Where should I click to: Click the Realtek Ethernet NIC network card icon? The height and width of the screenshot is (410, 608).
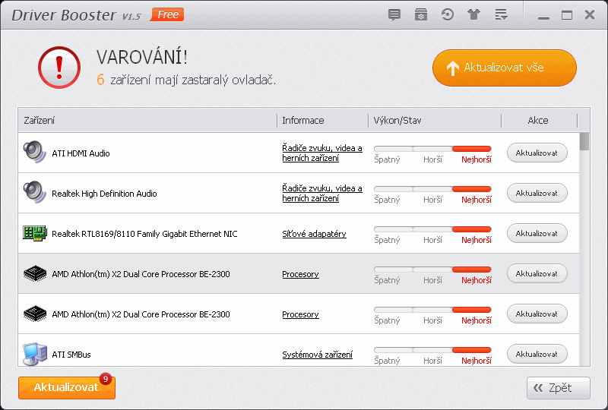click(34, 233)
